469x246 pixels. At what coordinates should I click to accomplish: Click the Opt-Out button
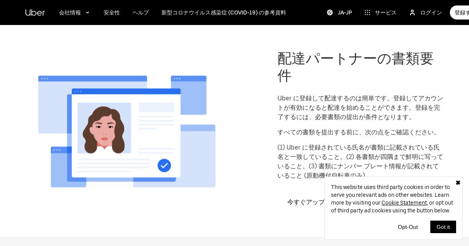coord(408,227)
